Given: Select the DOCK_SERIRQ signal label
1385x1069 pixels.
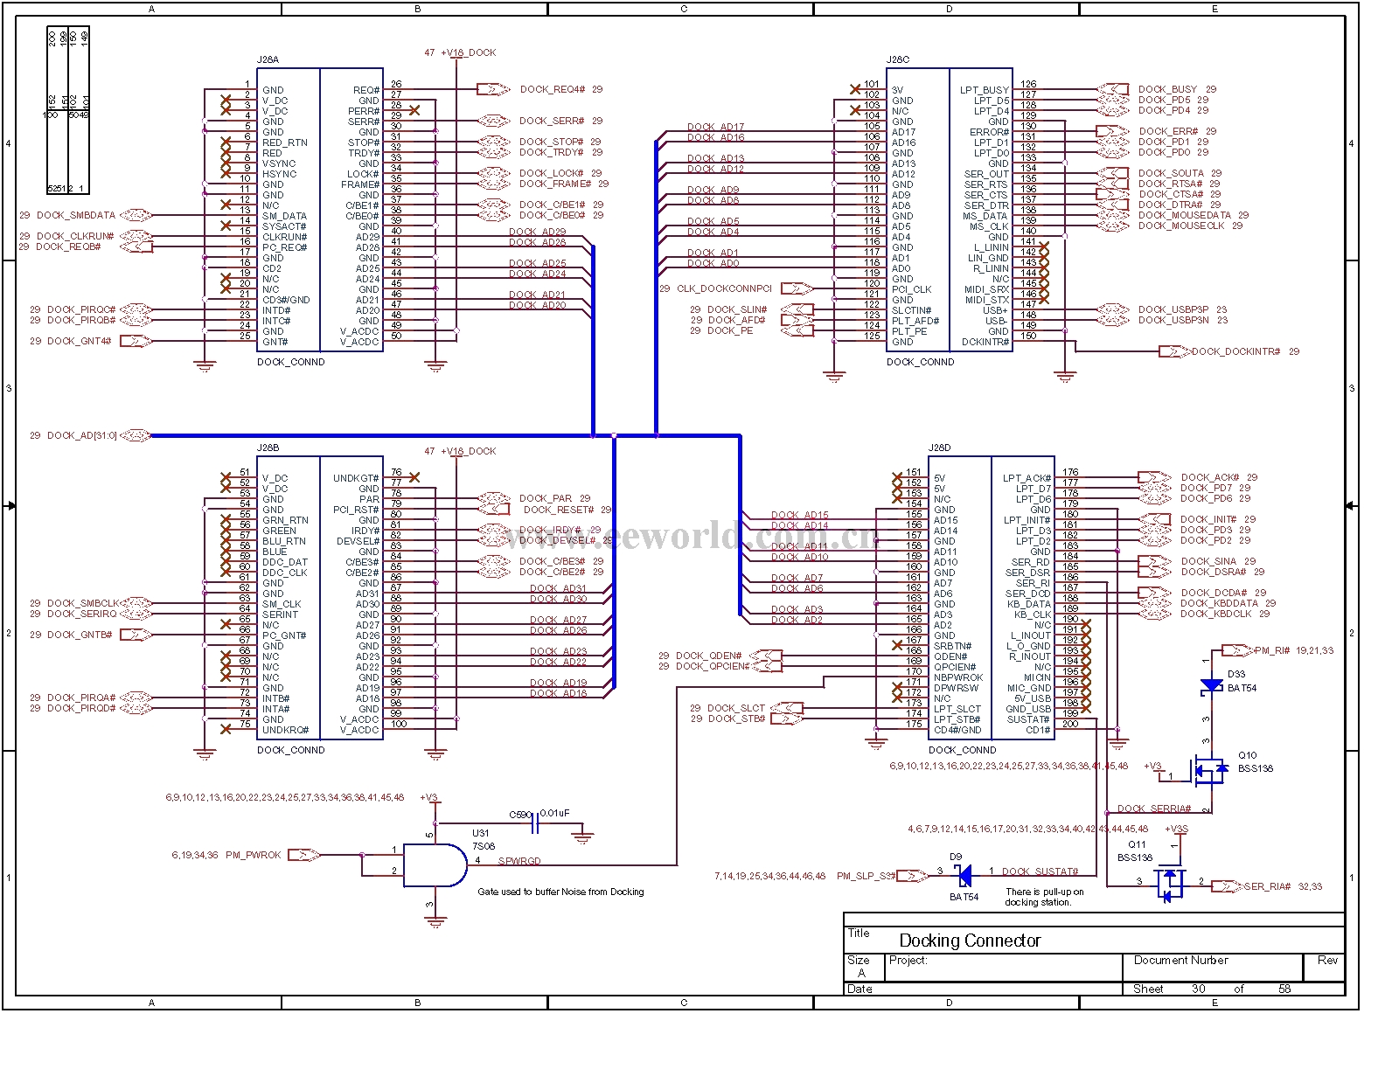Looking at the screenshot, I should pos(81,614).
